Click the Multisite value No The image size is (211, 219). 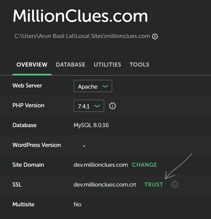(77, 204)
